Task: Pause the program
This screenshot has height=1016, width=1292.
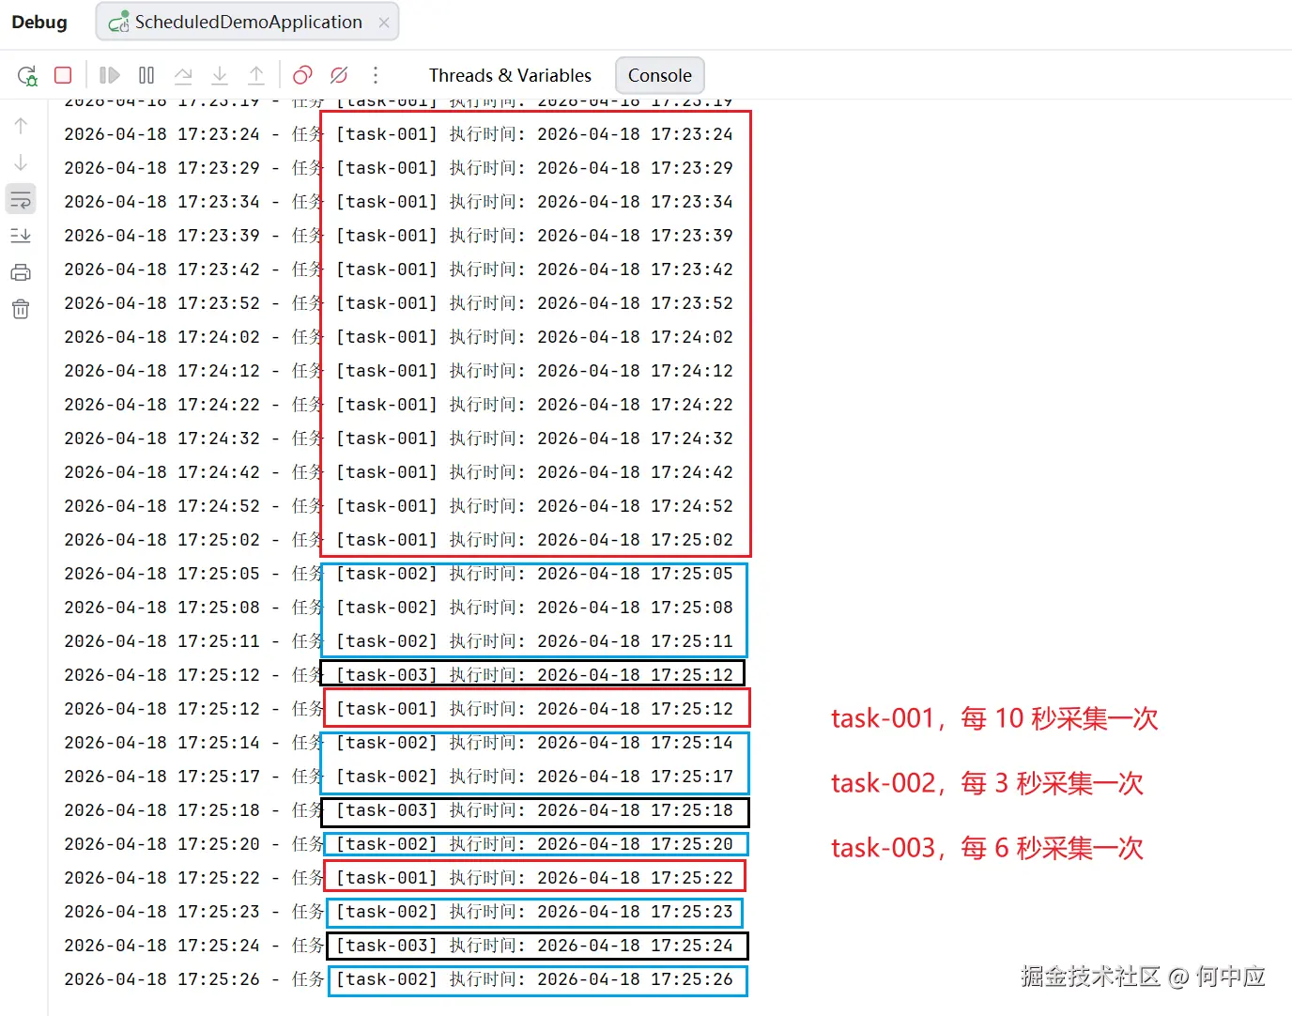Action: (x=146, y=75)
